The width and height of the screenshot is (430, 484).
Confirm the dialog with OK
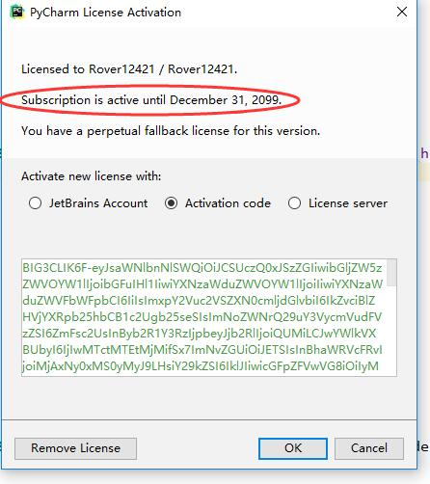point(293,448)
